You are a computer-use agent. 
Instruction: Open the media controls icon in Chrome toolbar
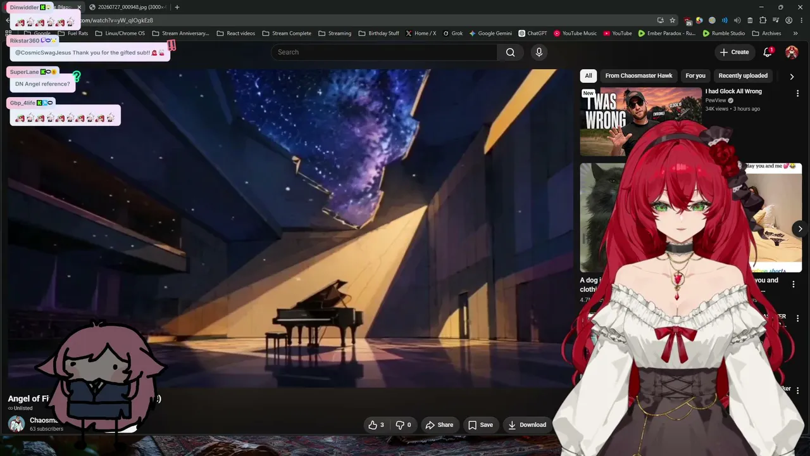point(776,20)
